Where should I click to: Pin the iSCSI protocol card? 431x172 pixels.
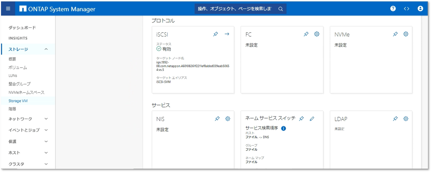point(216,34)
